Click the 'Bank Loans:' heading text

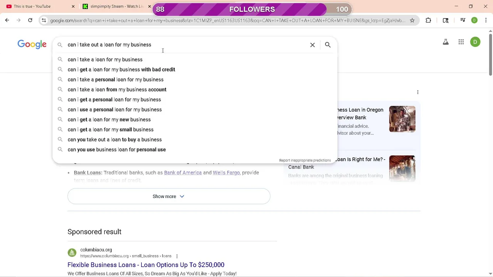[88, 173]
